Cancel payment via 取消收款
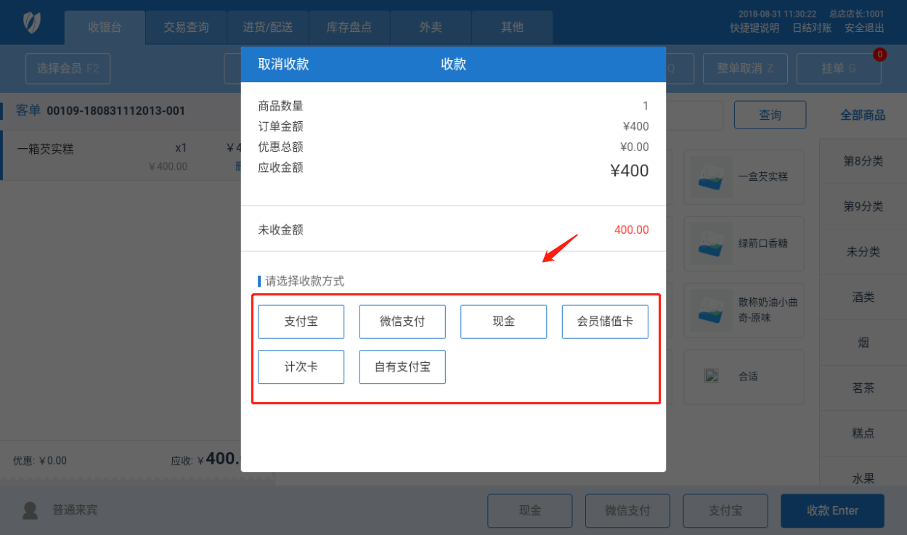 [x=283, y=64]
